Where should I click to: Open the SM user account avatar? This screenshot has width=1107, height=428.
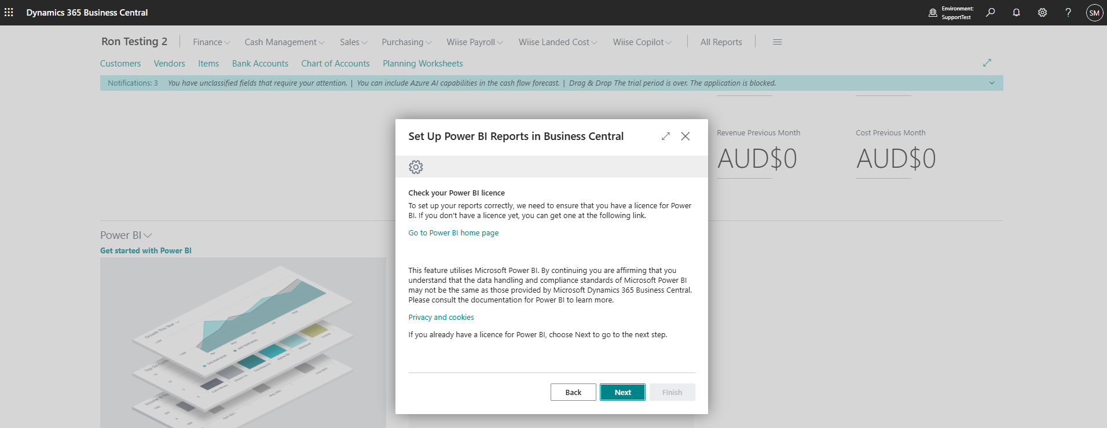coord(1094,13)
